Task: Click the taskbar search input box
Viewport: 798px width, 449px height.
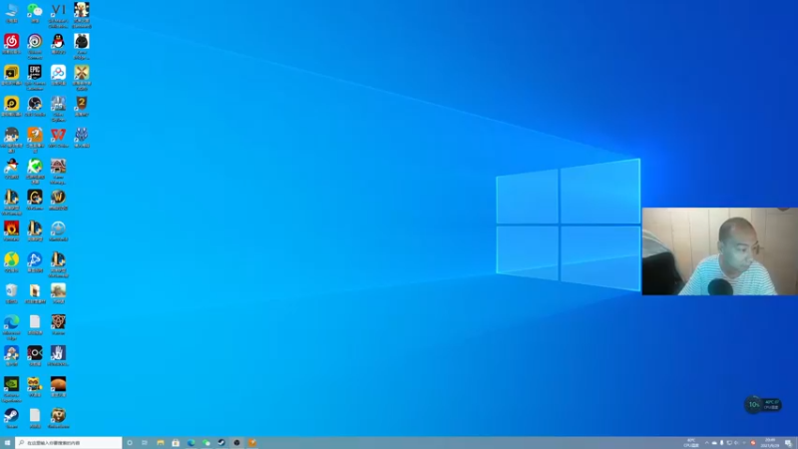Action: click(69, 443)
